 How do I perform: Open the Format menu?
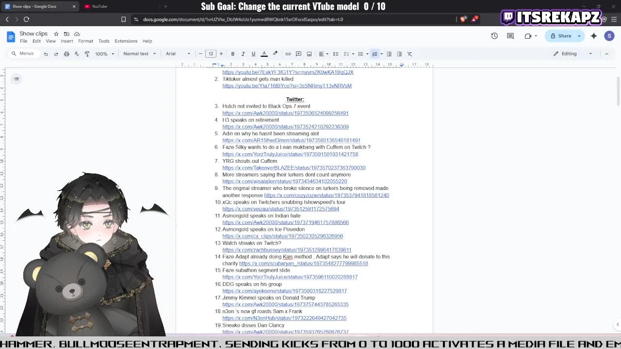click(85, 41)
